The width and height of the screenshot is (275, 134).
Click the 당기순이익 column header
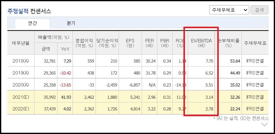(x=107, y=43)
